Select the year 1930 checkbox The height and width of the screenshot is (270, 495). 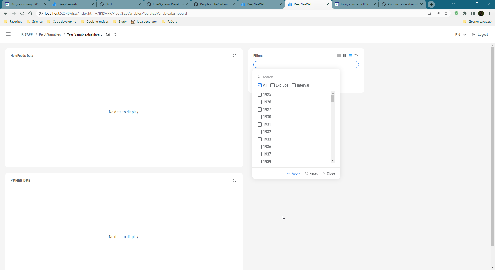click(x=260, y=117)
